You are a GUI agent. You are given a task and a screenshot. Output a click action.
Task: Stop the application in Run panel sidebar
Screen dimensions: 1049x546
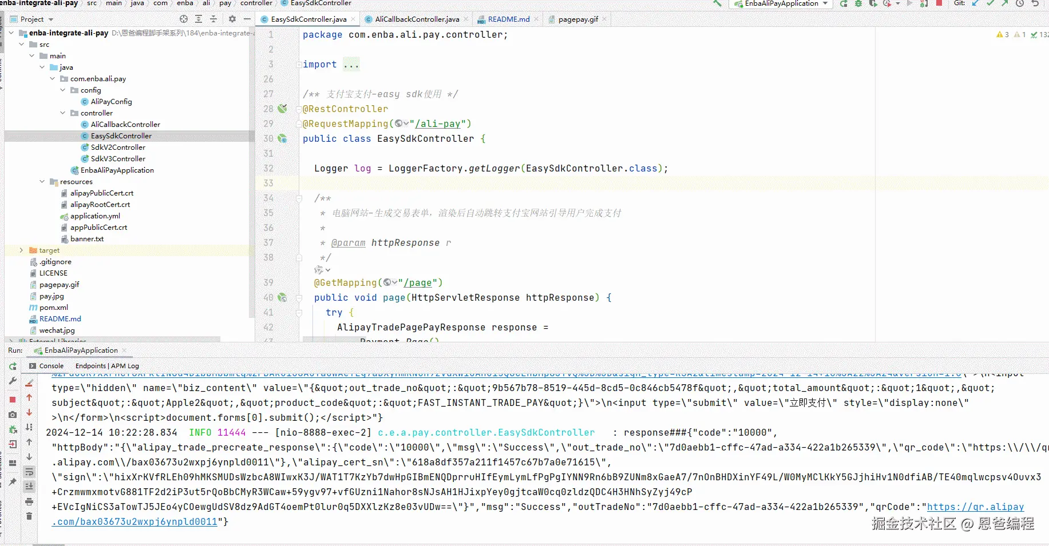[x=13, y=399]
